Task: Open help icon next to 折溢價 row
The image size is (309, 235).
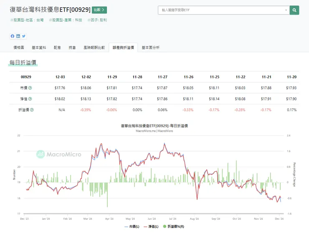Action: (x=32, y=110)
